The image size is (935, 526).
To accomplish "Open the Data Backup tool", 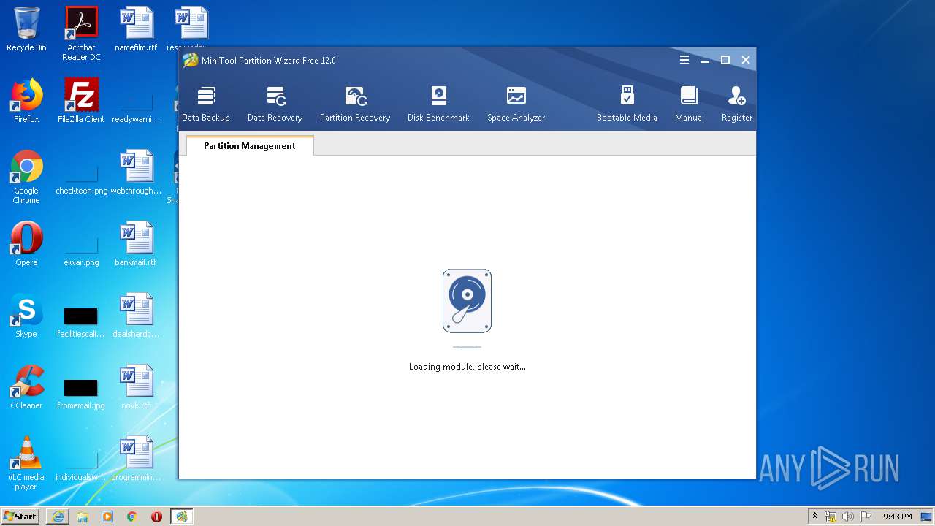I will click(x=206, y=104).
